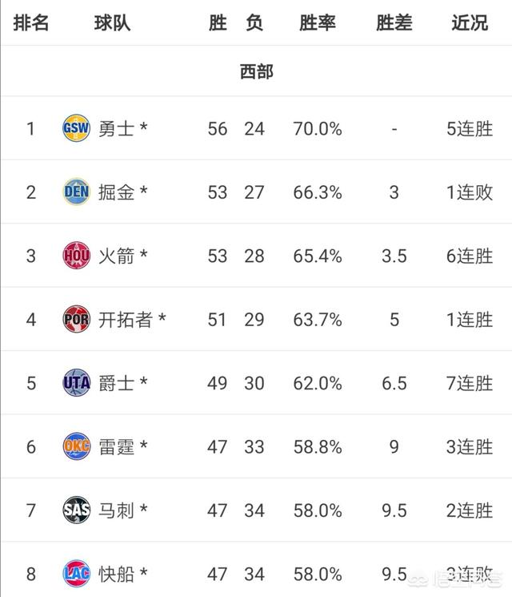Tap the LAC Clippers team logo
This screenshot has width=512, height=597.
(x=77, y=574)
